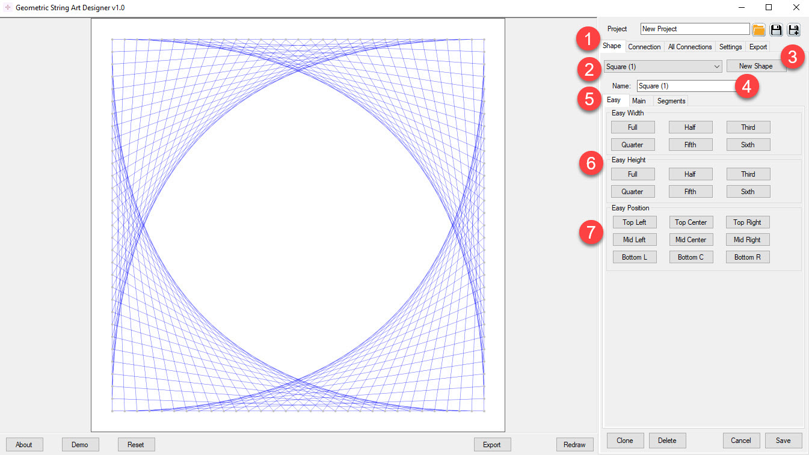809x455 pixels.
Task: Click the Project name field
Action: point(695,29)
